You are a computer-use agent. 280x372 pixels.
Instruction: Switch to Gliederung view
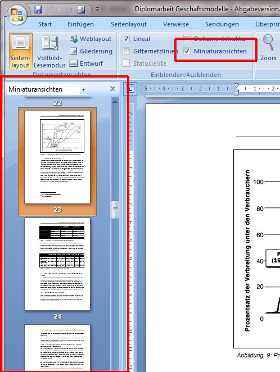91,51
